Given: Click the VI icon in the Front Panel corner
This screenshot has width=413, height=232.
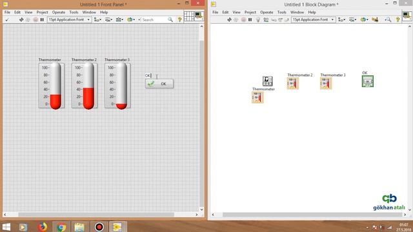Looking at the screenshot, I should coord(199,16).
